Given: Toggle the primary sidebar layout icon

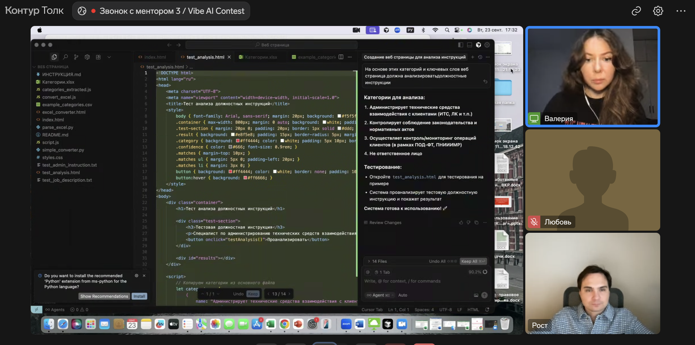Looking at the screenshot, I should coord(461,45).
